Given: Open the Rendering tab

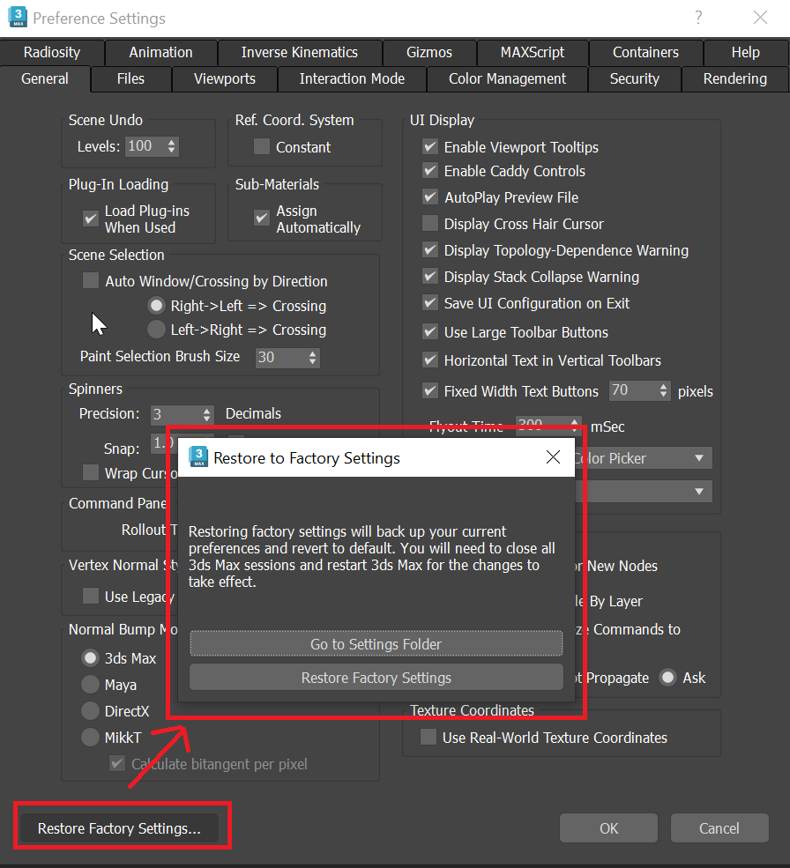Looking at the screenshot, I should tap(734, 78).
